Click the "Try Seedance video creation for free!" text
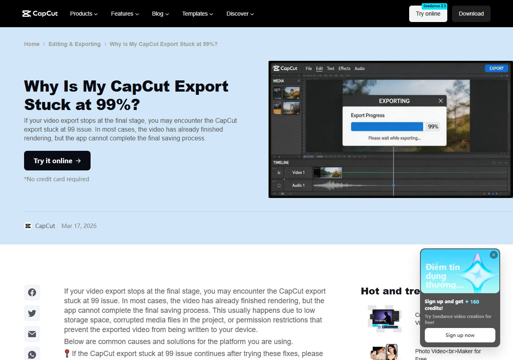 pos(458,319)
